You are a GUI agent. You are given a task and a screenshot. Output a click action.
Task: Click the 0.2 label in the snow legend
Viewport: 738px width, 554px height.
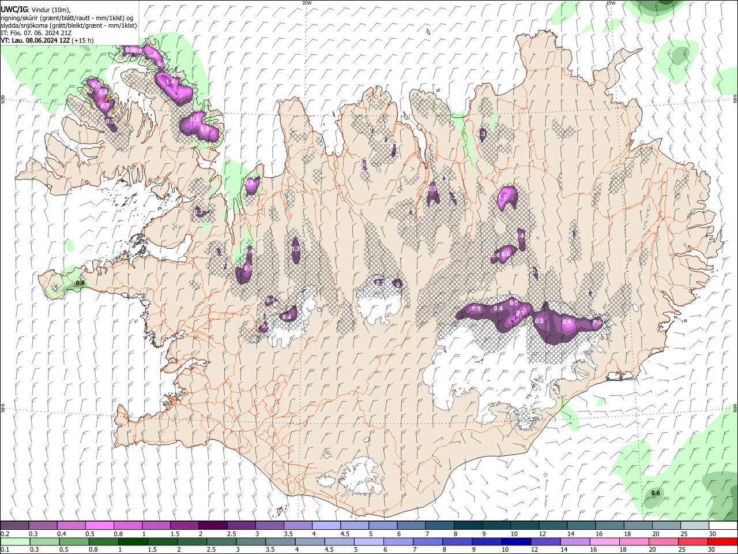pos(4,534)
